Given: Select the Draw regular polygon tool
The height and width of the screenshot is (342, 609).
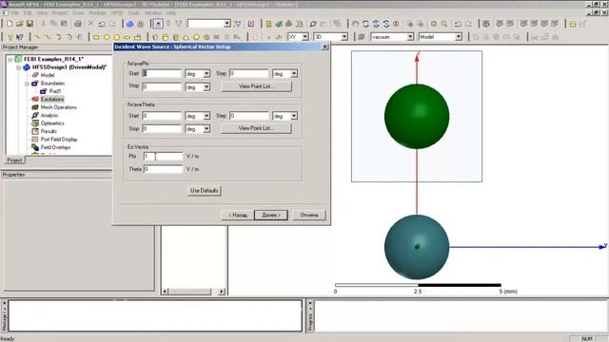Looking at the screenshot, I should coord(116,37).
